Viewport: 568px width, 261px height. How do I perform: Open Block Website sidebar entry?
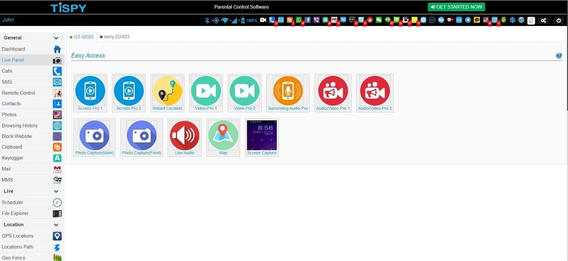click(x=32, y=136)
